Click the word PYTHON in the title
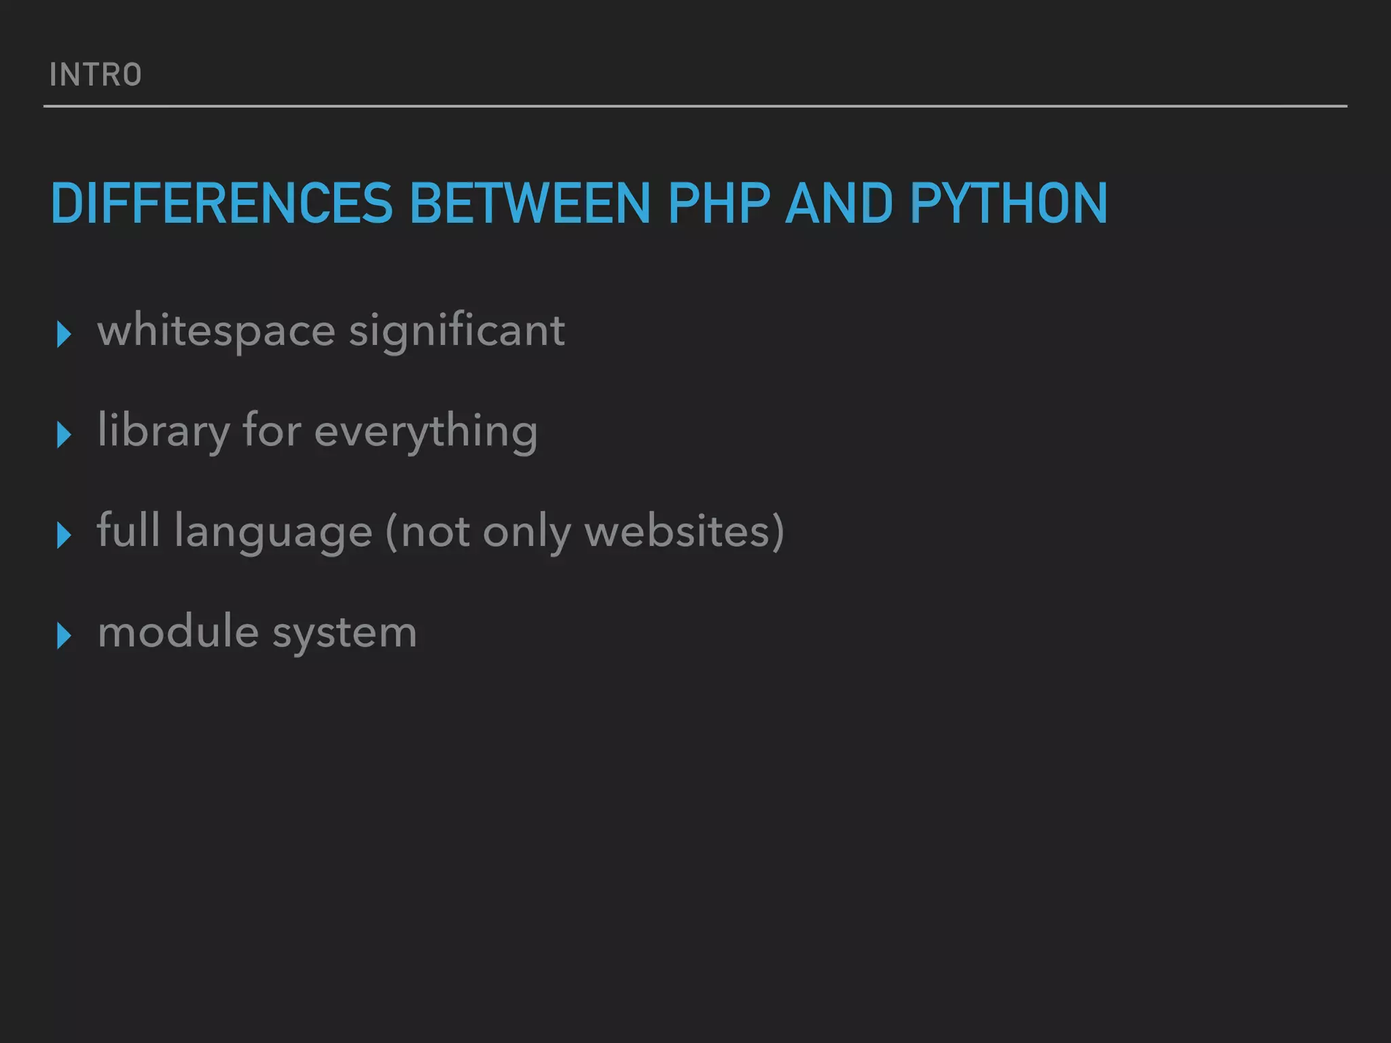 pyautogui.click(x=1009, y=203)
